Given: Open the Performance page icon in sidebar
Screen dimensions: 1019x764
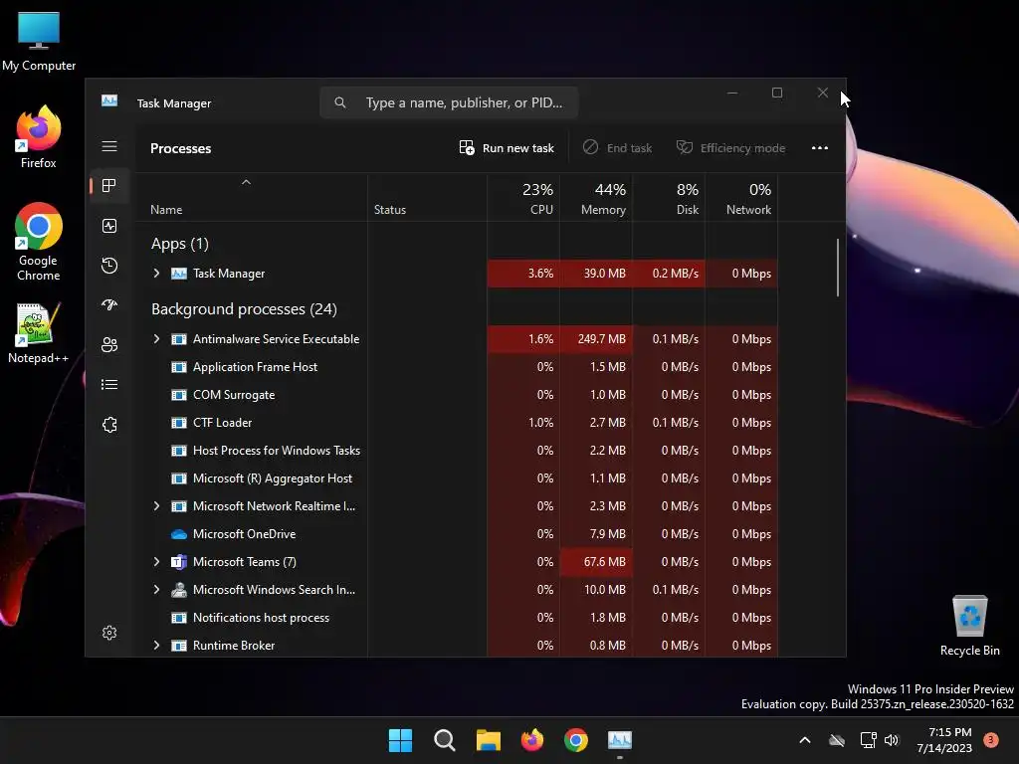Looking at the screenshot, I should (109, 226).
